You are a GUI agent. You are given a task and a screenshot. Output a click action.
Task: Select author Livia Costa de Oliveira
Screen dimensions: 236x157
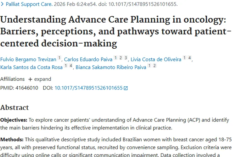pos(156,59)
